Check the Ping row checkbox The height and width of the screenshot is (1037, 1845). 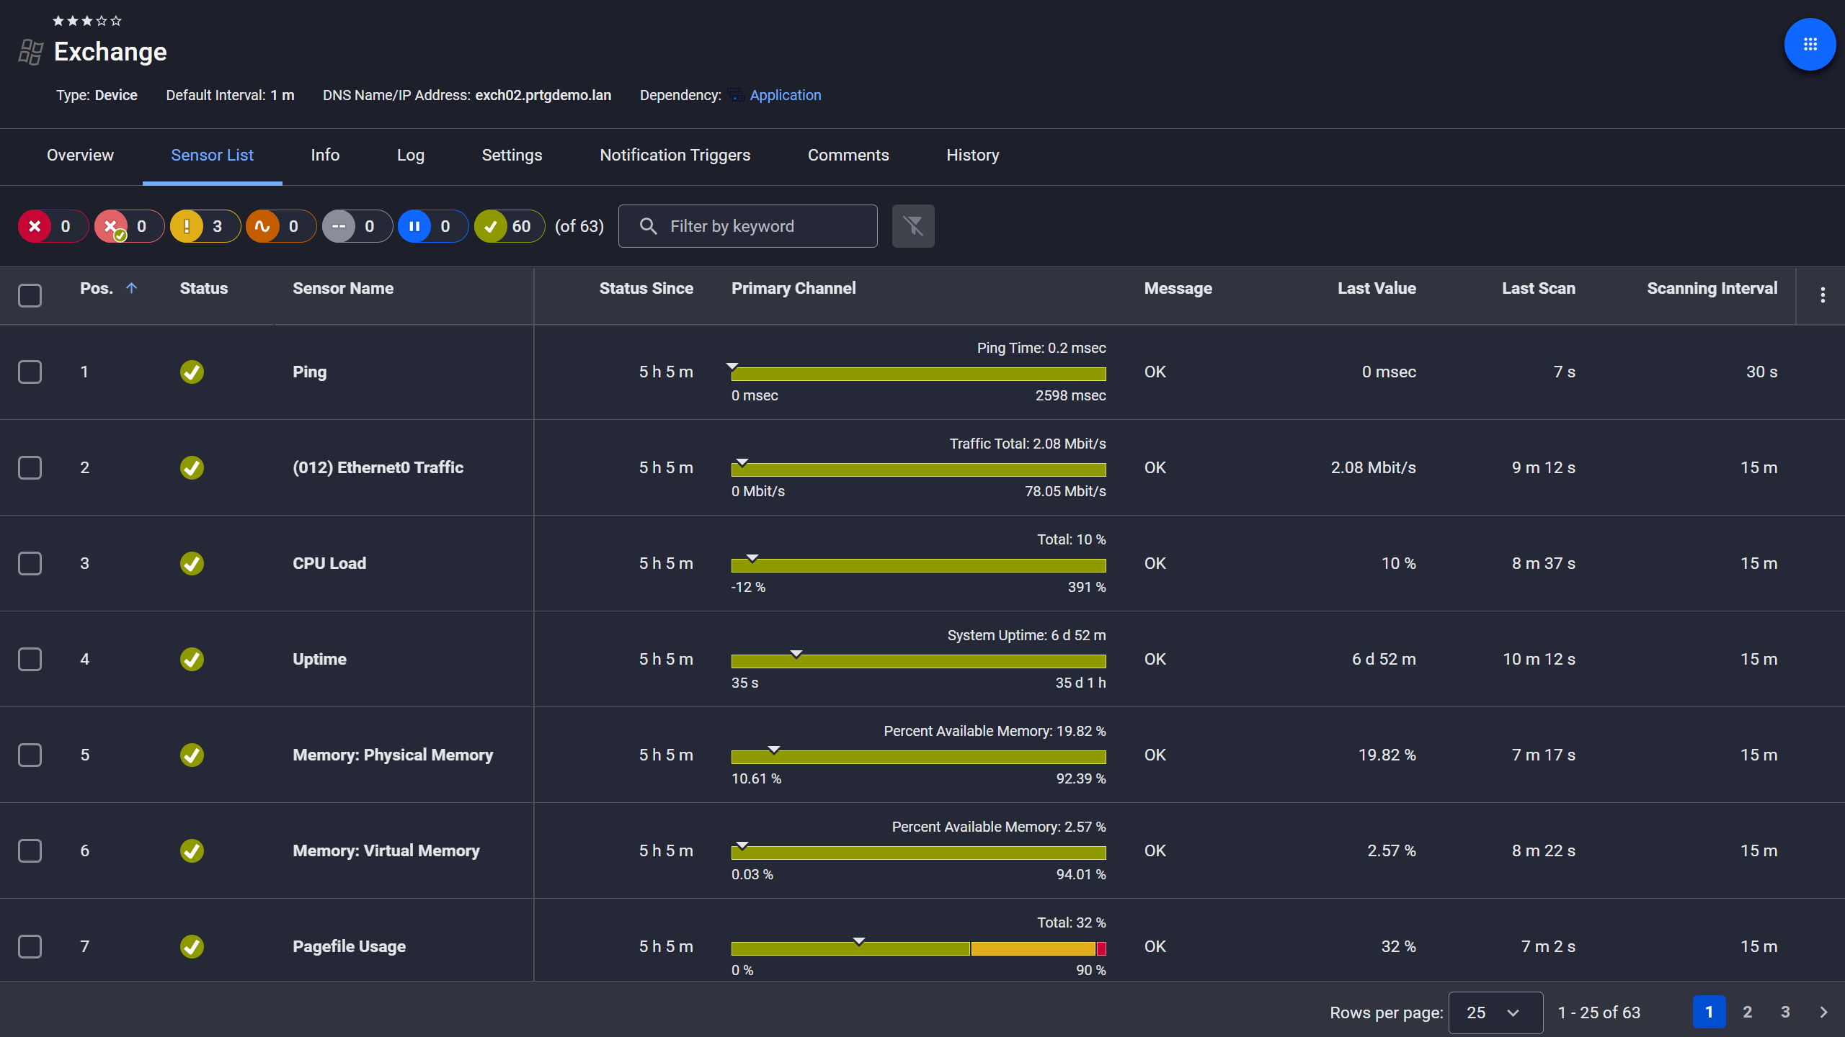pos(30,372)
